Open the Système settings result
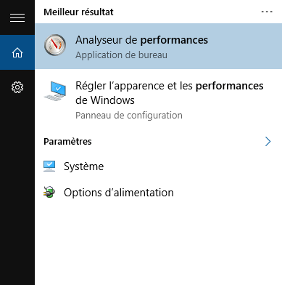Viewport: 282px width, 285px height. click(x=158, y=166)
